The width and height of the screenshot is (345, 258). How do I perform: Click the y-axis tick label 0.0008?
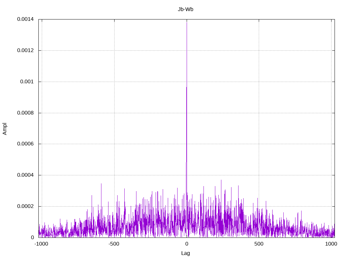25,113
